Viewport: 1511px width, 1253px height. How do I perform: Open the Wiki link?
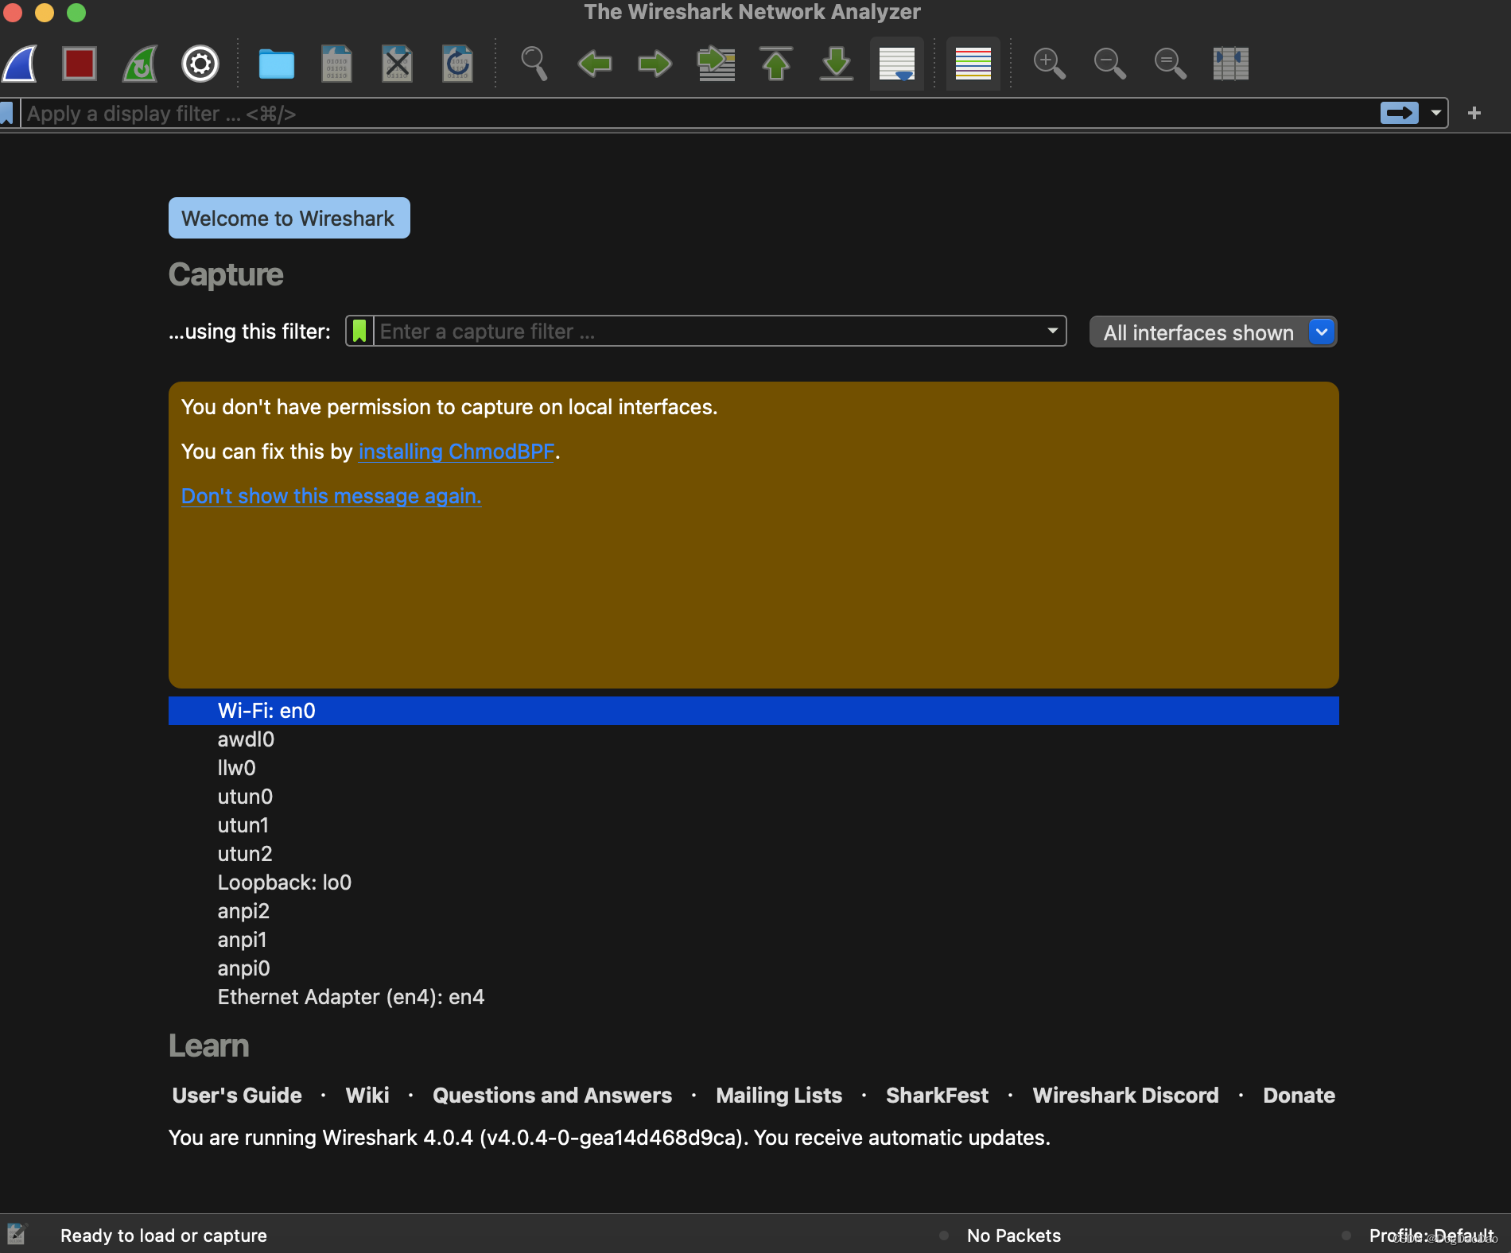[367, 1096]
